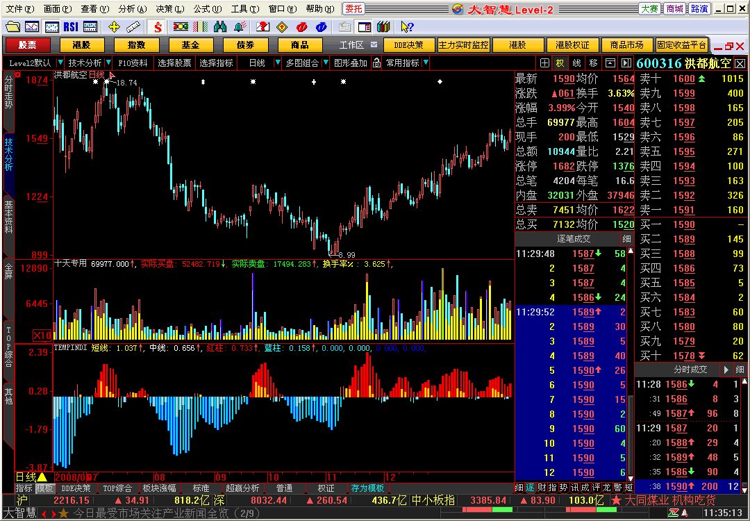Toggle the 移 button
The height and width of the screenshot is (521, 750).
tap(594, 63)
